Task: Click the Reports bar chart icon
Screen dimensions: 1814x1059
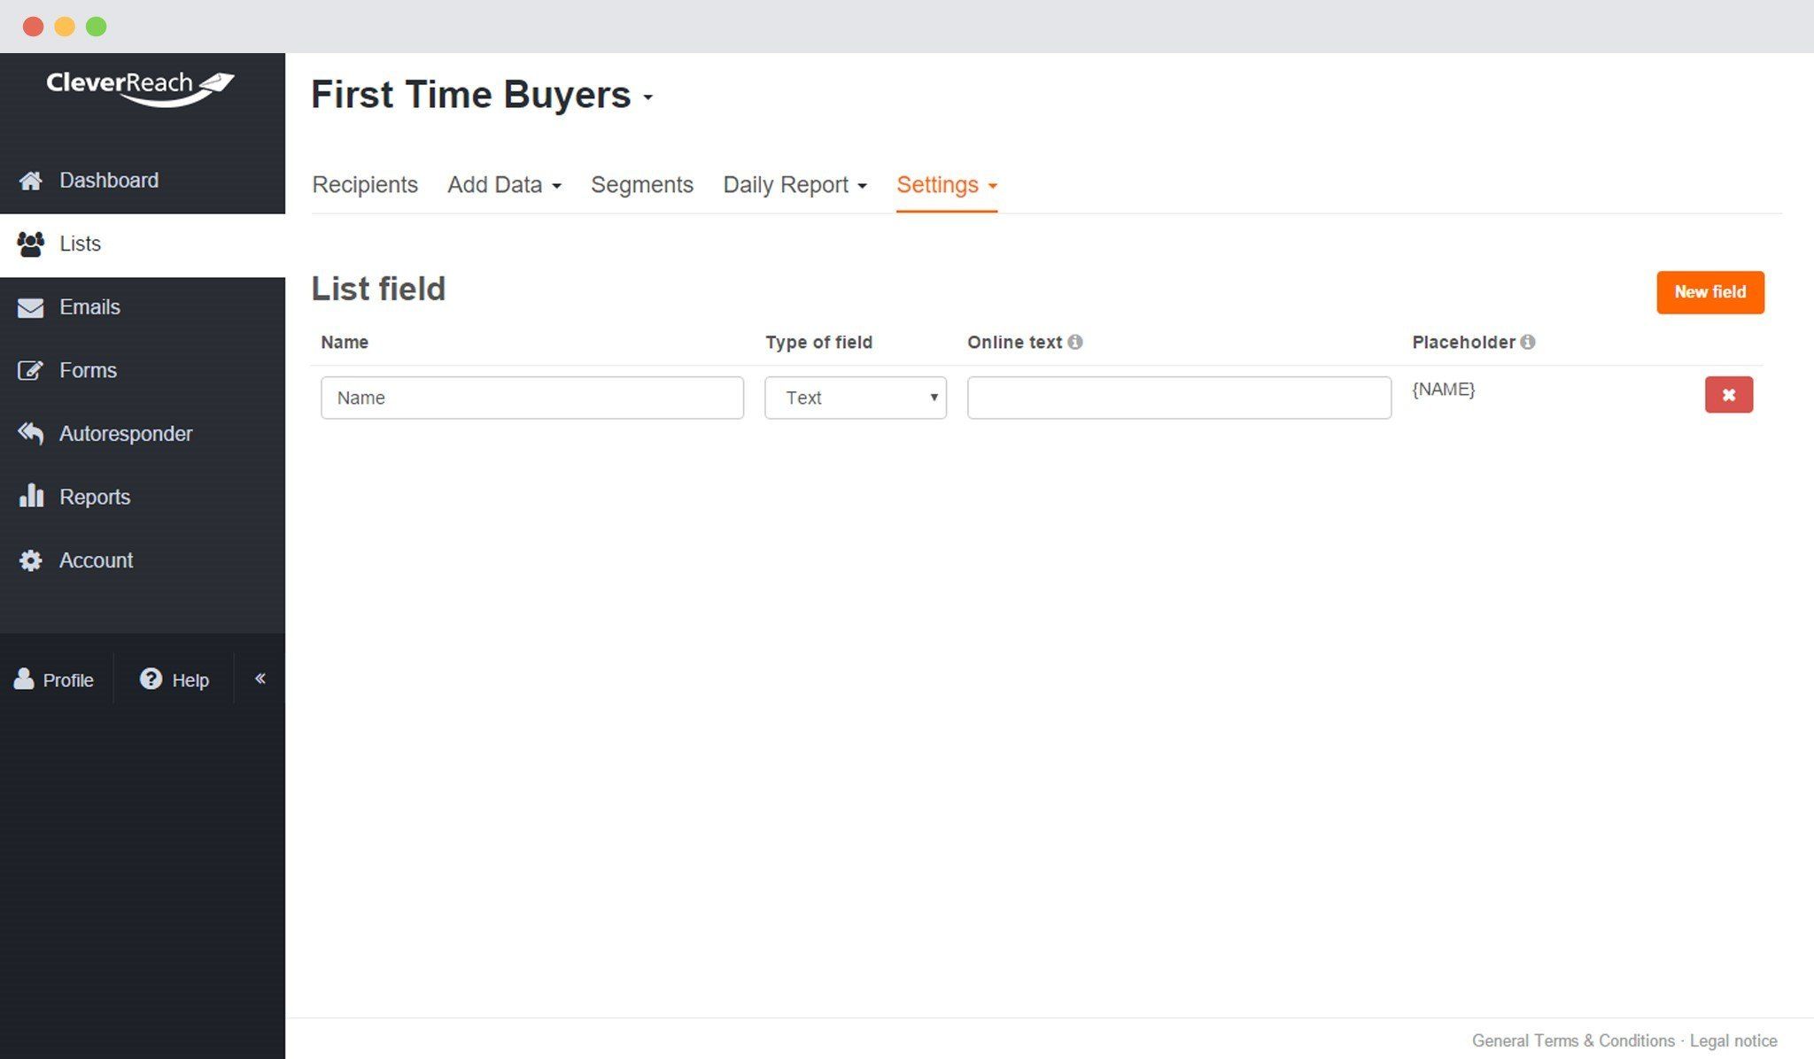Action: (31, 496)
